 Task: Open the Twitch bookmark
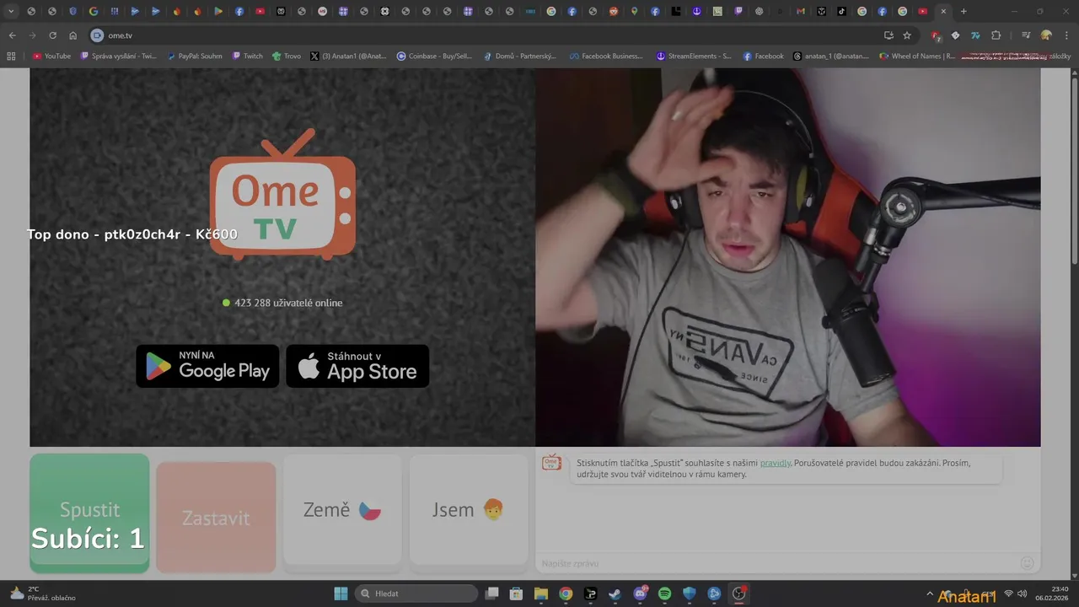248,56
